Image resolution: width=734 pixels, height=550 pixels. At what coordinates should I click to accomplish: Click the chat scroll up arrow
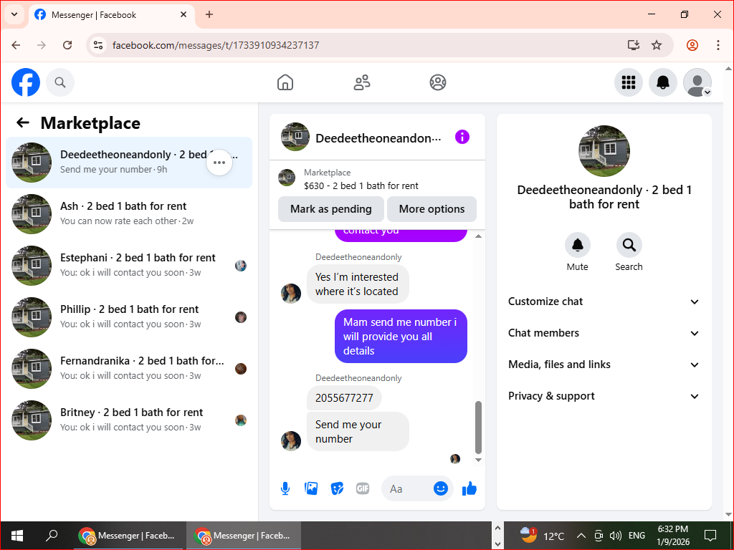point(478,236)
